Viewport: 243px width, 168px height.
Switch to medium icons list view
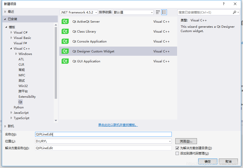(x=164, y=12)
